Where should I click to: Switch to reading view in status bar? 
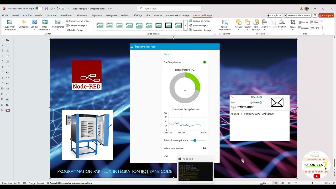289,183
